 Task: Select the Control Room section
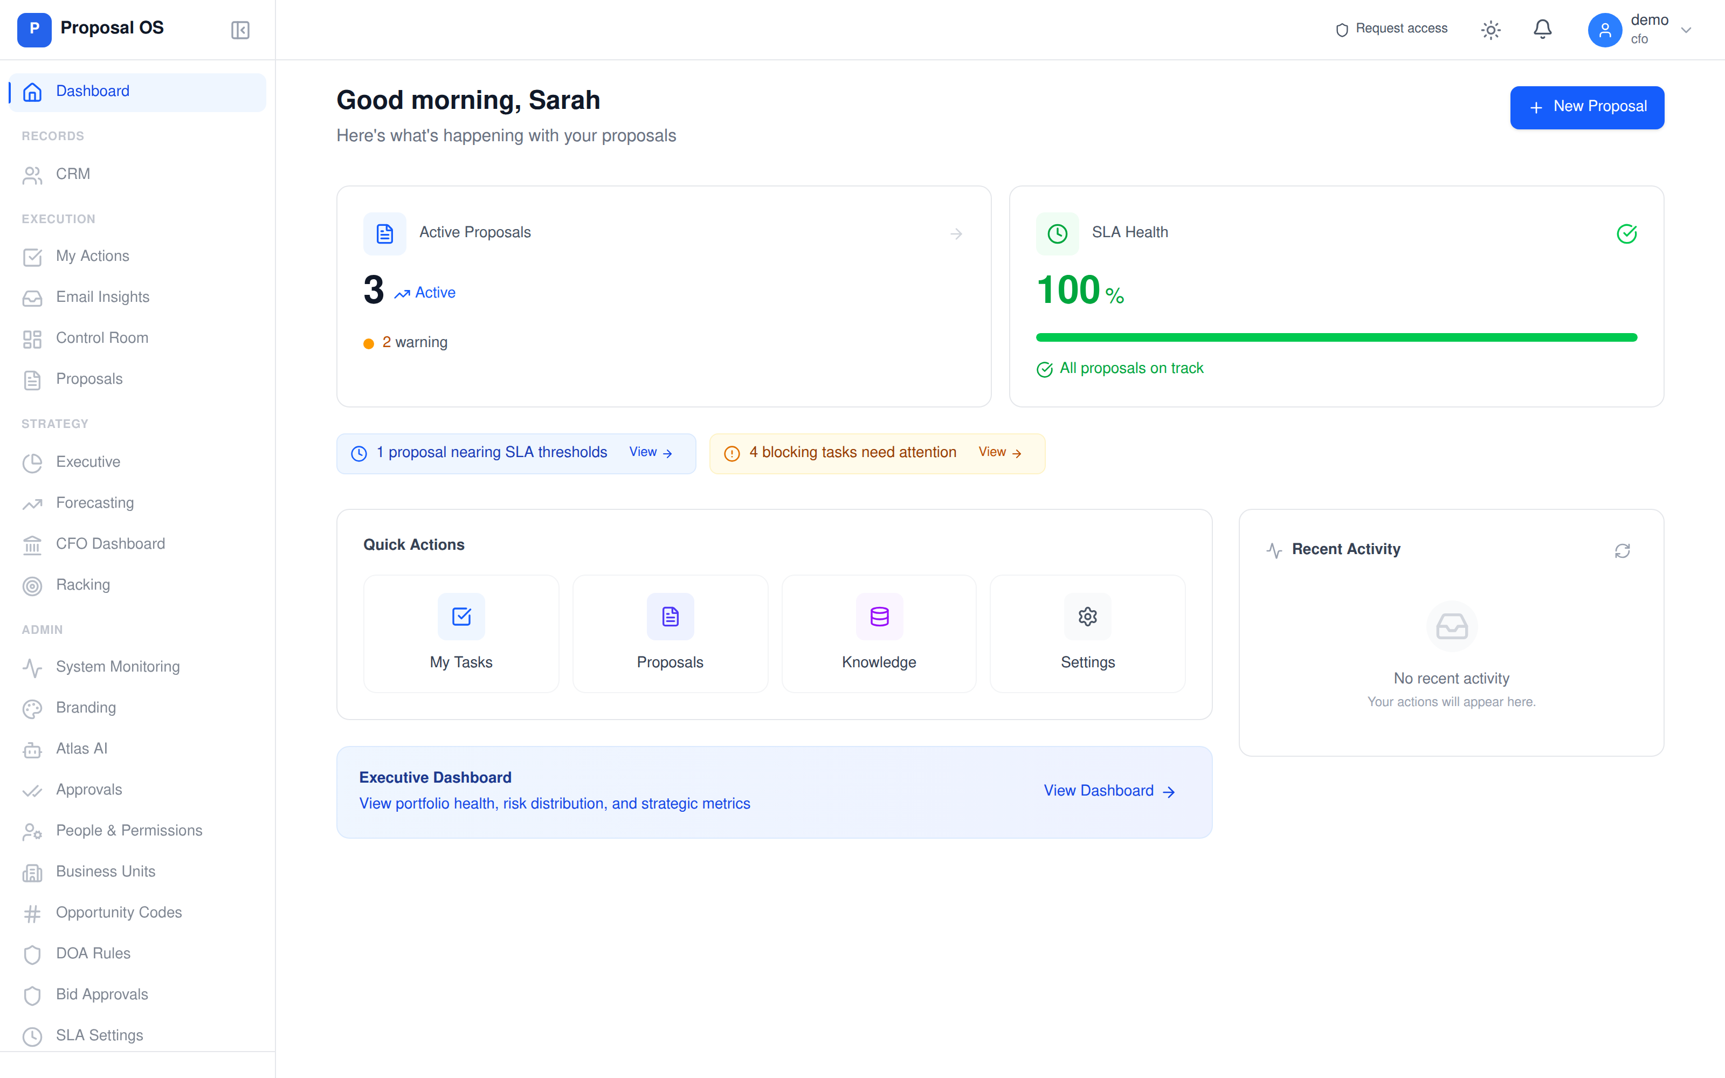(102, 337)
